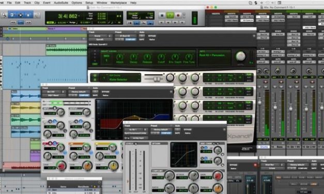Click the compressor Ratio knob

point(169,188)
